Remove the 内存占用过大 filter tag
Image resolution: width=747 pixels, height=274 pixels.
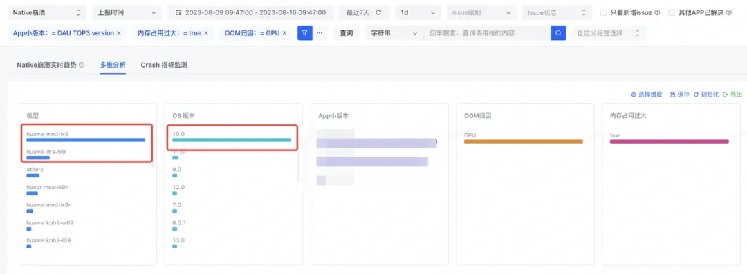tap(206, 33)
